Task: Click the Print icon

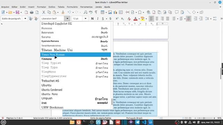Action: pos(32,12)
